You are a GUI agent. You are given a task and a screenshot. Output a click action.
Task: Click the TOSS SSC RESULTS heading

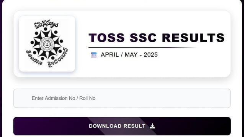pyautogui.click(x=157, y=38)
